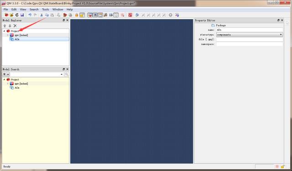Open the Edit menu

(14, 9)
